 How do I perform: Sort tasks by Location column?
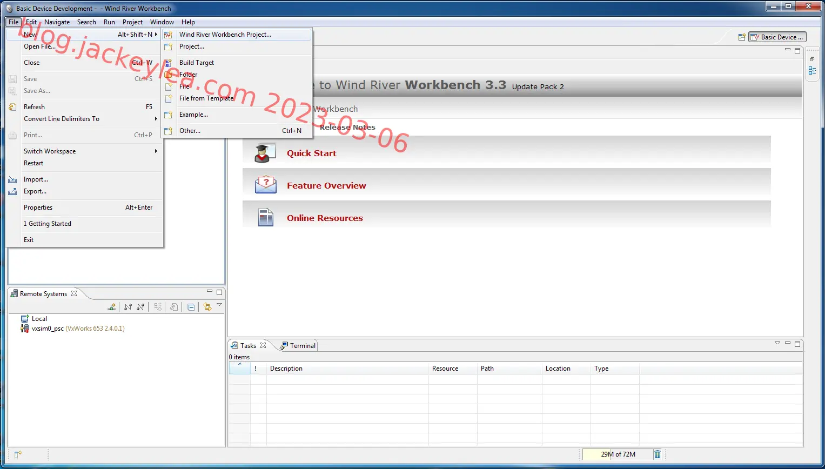tap(566, 368)
